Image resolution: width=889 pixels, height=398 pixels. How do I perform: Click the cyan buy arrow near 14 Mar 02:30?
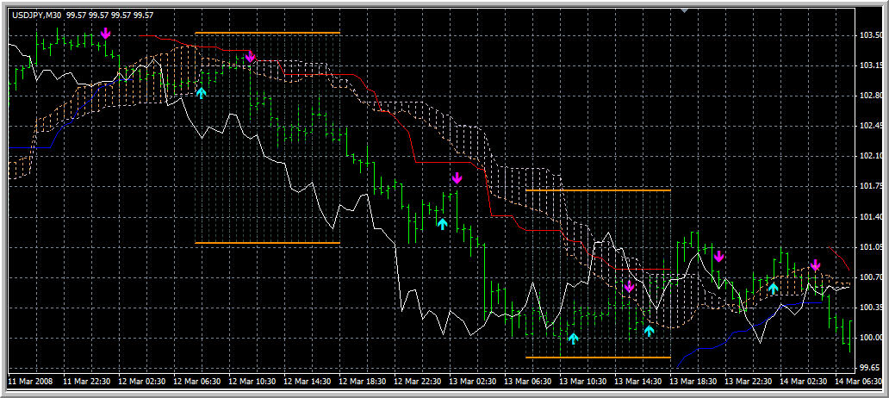(774, 288)
